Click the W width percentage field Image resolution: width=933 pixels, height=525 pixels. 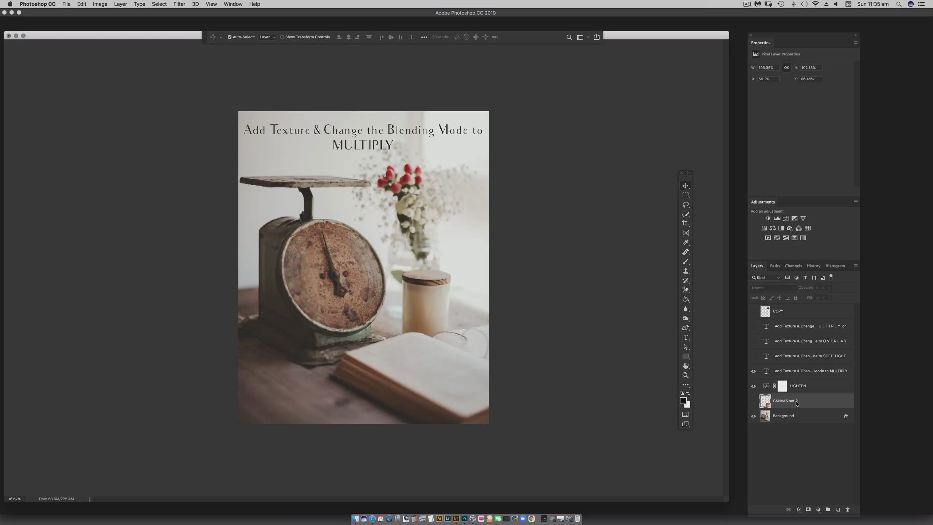[x=768, y=68]
